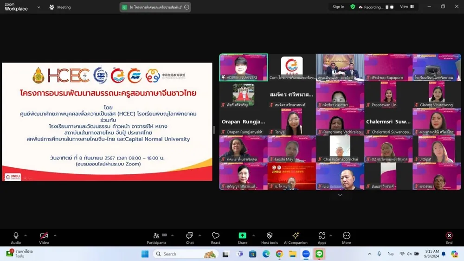The height and width of the screenshot is (261, 464).
Task: Select Jittipat video tile
Action: 437,149
